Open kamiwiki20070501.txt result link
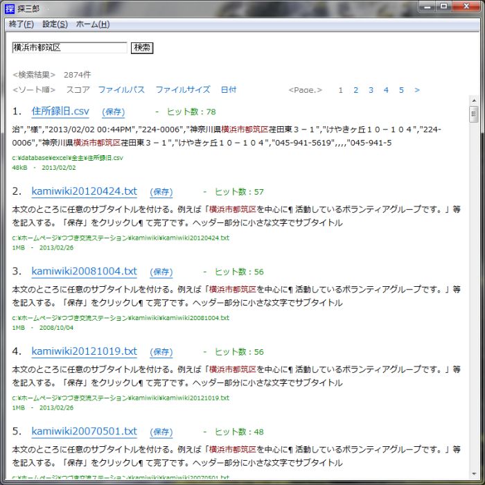The height and width of the screenshot is (485, 485). 84,431
